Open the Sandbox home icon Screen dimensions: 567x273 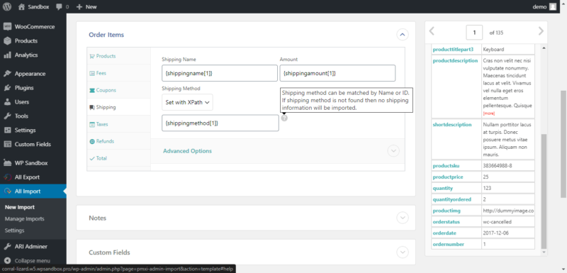(x=21, y=6)
